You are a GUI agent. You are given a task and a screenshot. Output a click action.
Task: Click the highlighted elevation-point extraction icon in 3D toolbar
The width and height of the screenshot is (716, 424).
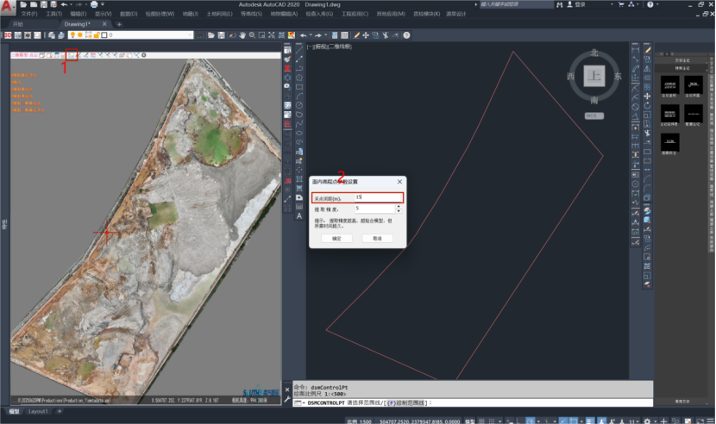72,55
